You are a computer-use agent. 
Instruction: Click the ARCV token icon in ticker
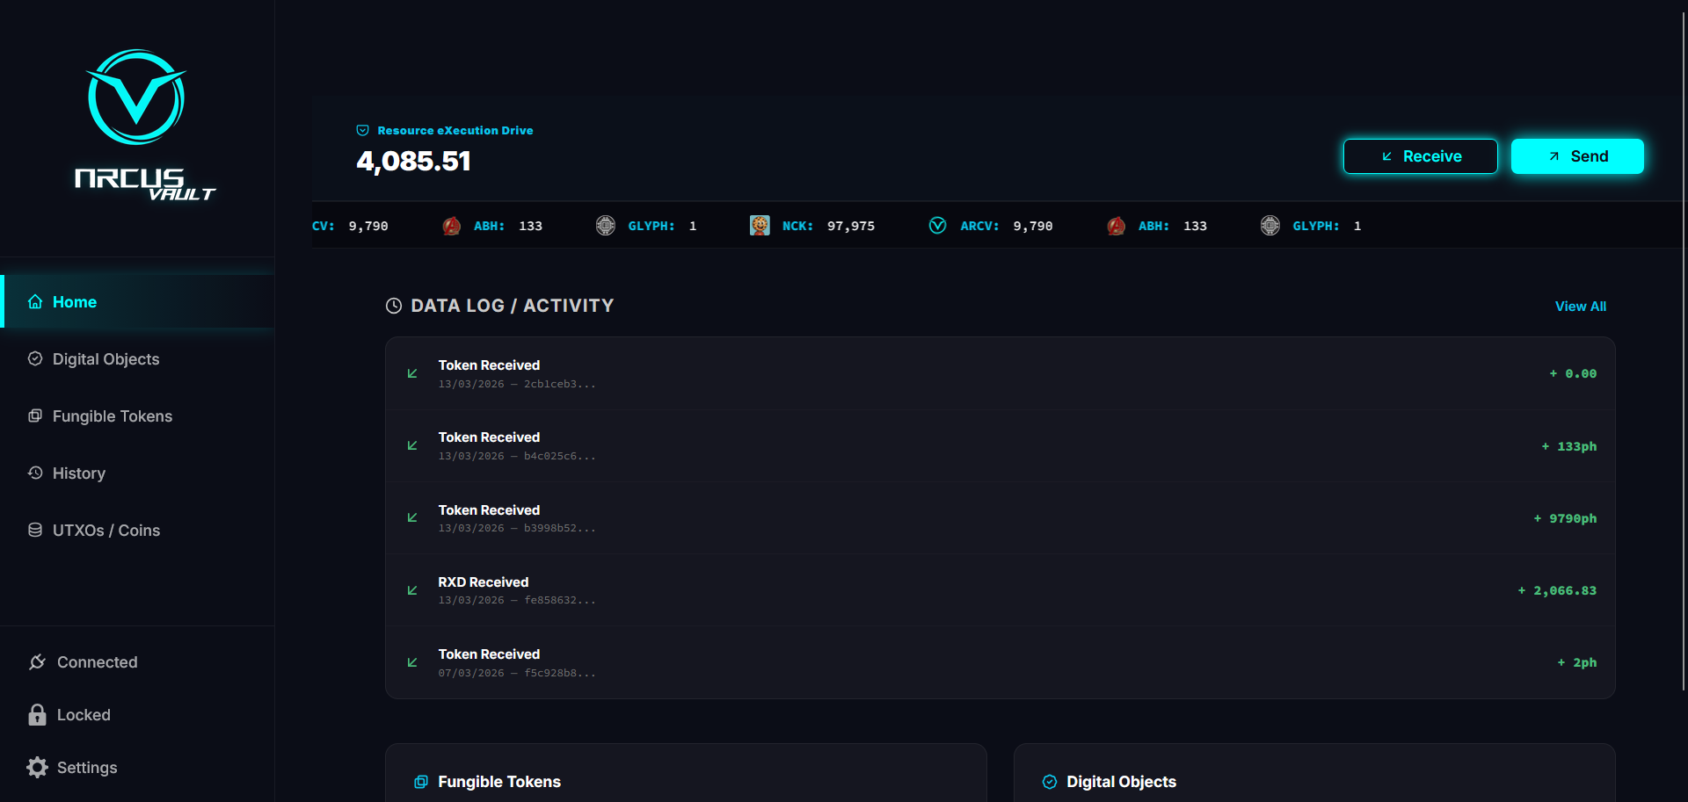(x=937, y=226)
